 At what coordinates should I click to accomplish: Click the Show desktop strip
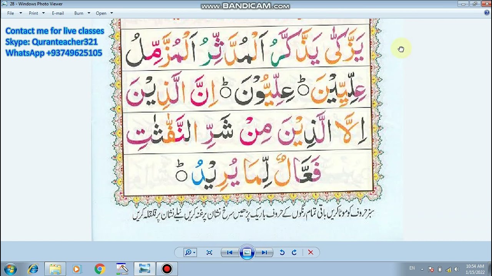489,269
